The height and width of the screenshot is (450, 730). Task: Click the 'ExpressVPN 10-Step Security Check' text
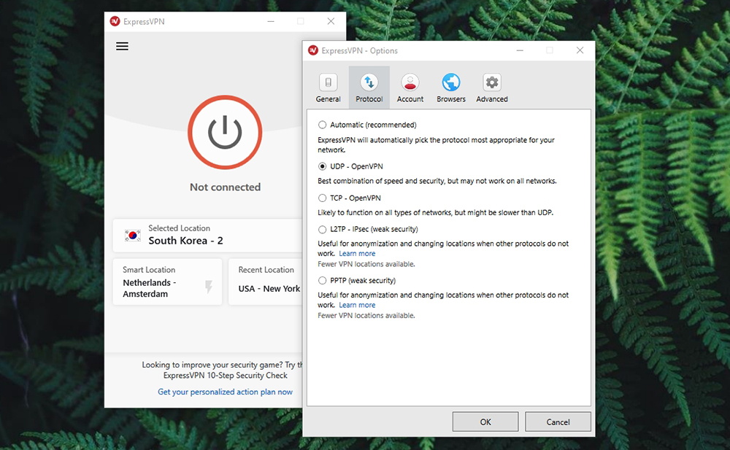coord(226,376)
